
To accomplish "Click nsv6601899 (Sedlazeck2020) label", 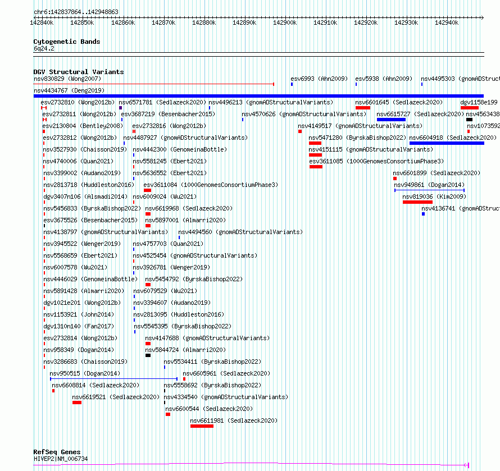I will (436, 173).
